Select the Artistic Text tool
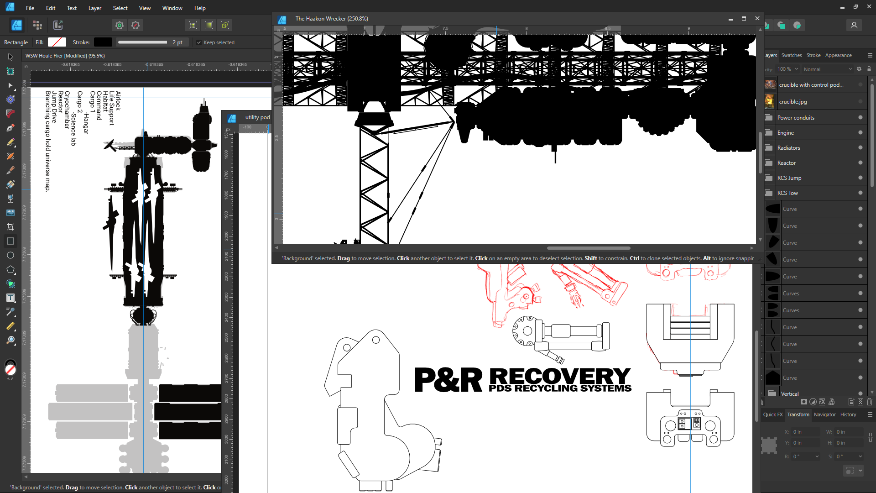Image resolution: width=876 pixels, height=493 pixels. (x=10, y=298)
